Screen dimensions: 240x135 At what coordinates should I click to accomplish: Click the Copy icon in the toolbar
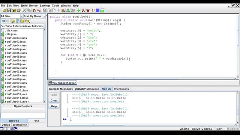(29, 10)
